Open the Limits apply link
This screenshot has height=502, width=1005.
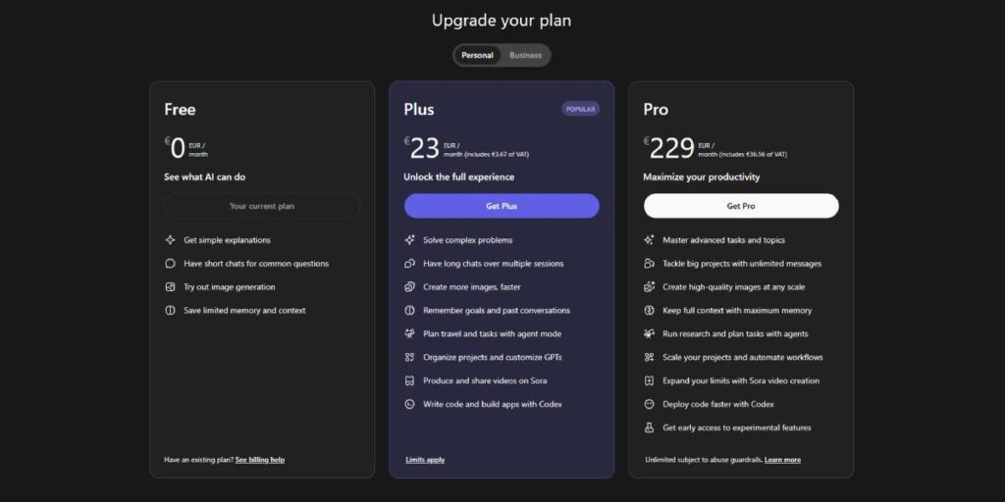425,459
